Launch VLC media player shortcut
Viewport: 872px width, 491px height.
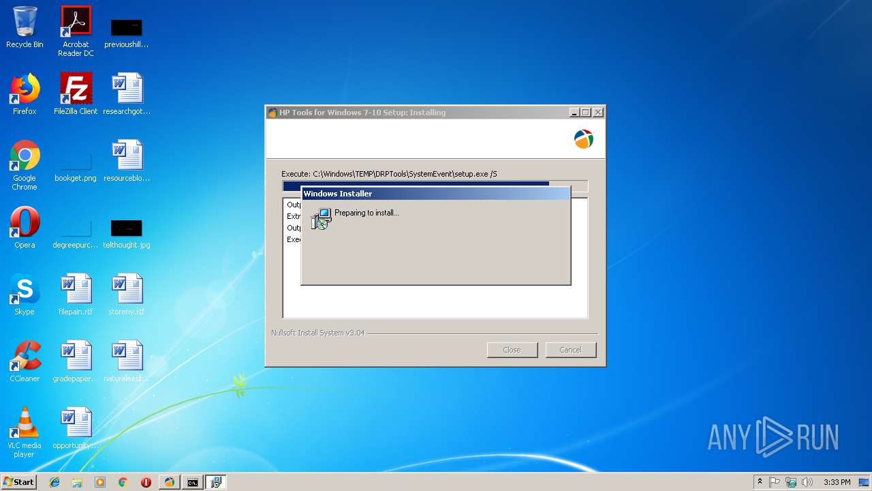pyautogui.click(x=25, y=432)
